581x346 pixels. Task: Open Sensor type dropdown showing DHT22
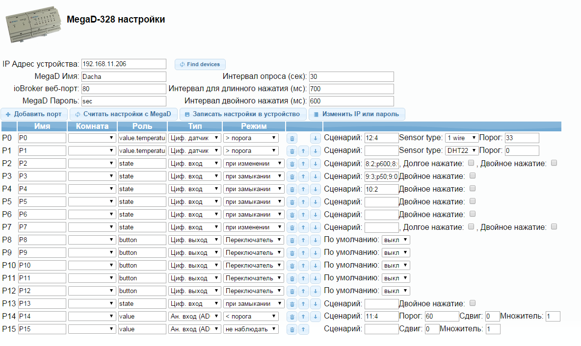point(462,150)
